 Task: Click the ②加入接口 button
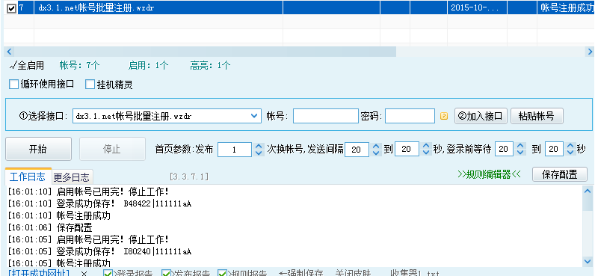coord(481,116)
